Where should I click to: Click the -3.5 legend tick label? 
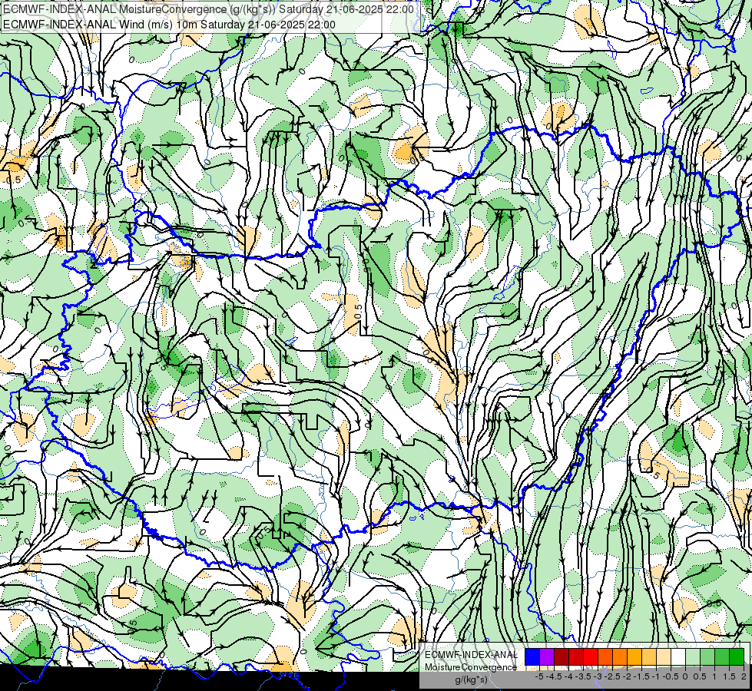[x=583, y=676]
